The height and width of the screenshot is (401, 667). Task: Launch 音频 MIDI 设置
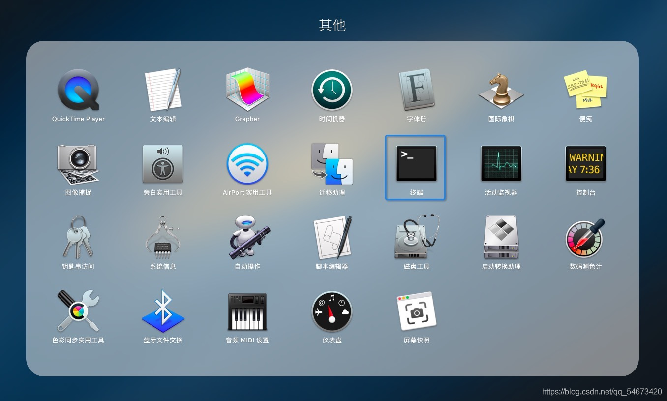click(x=247, y=311)
